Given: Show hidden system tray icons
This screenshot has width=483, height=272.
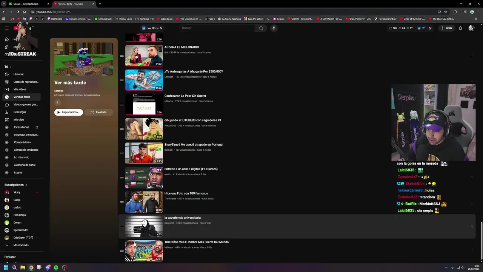Looking at the screenshot, I should click(x=446, y=267).
